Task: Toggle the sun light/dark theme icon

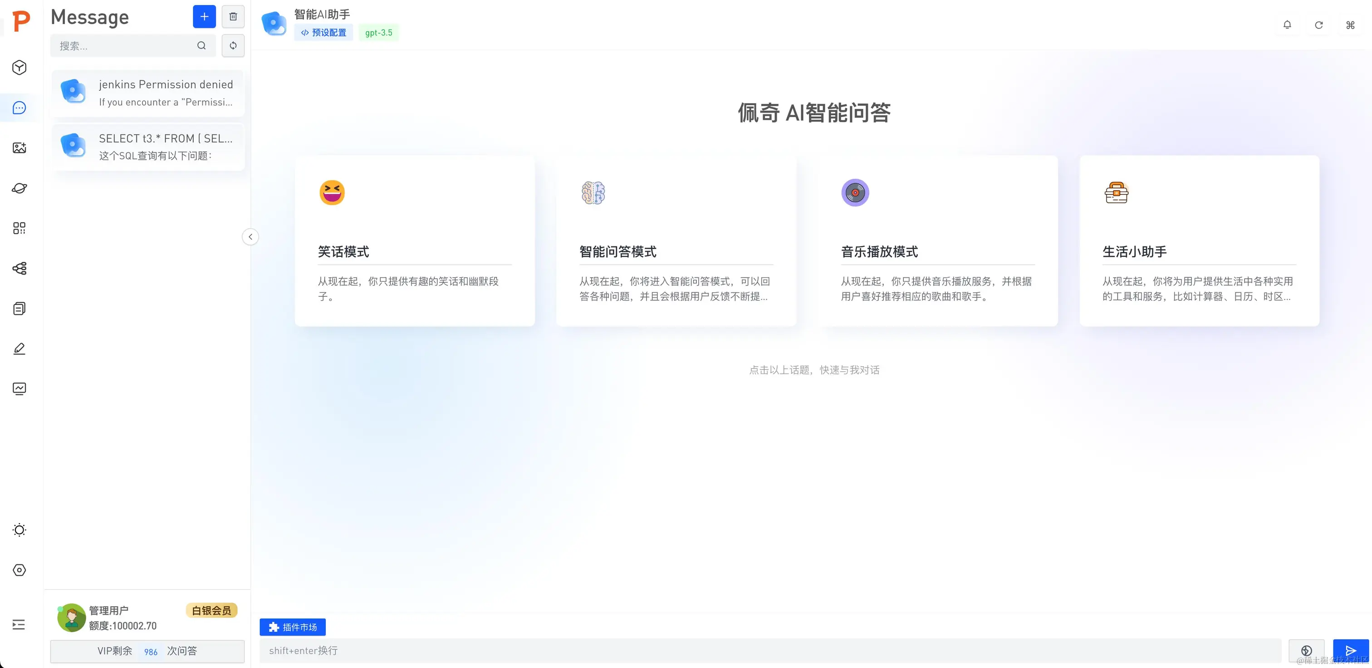Action: coord(19,530)
